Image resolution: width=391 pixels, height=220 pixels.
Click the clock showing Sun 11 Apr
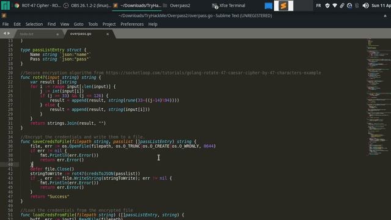coord(381,5)
